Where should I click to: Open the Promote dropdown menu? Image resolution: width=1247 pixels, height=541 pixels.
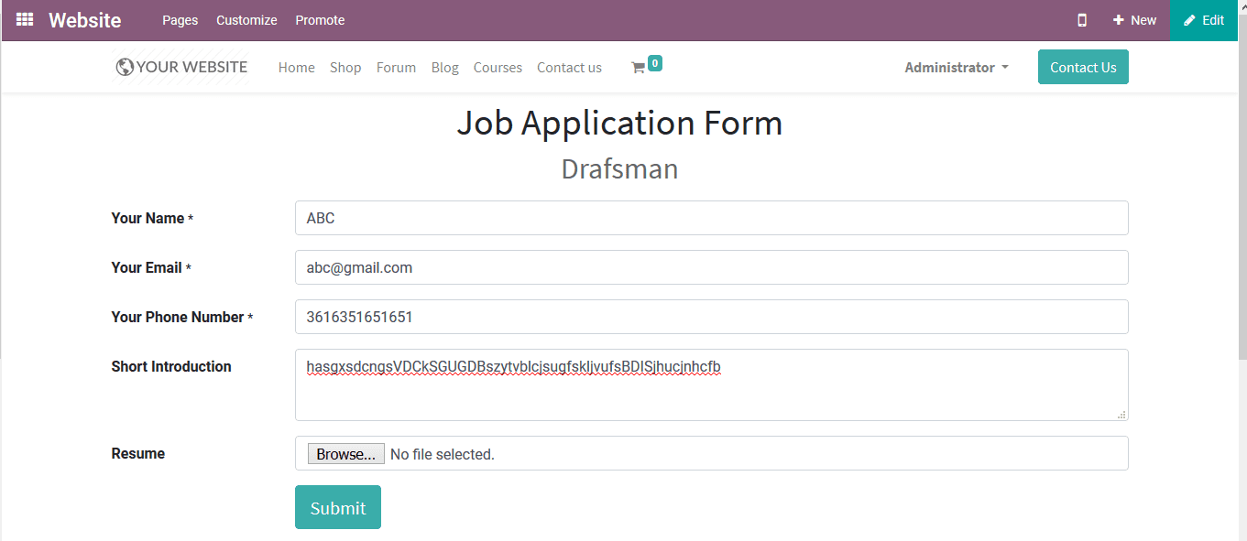[319, 19]
